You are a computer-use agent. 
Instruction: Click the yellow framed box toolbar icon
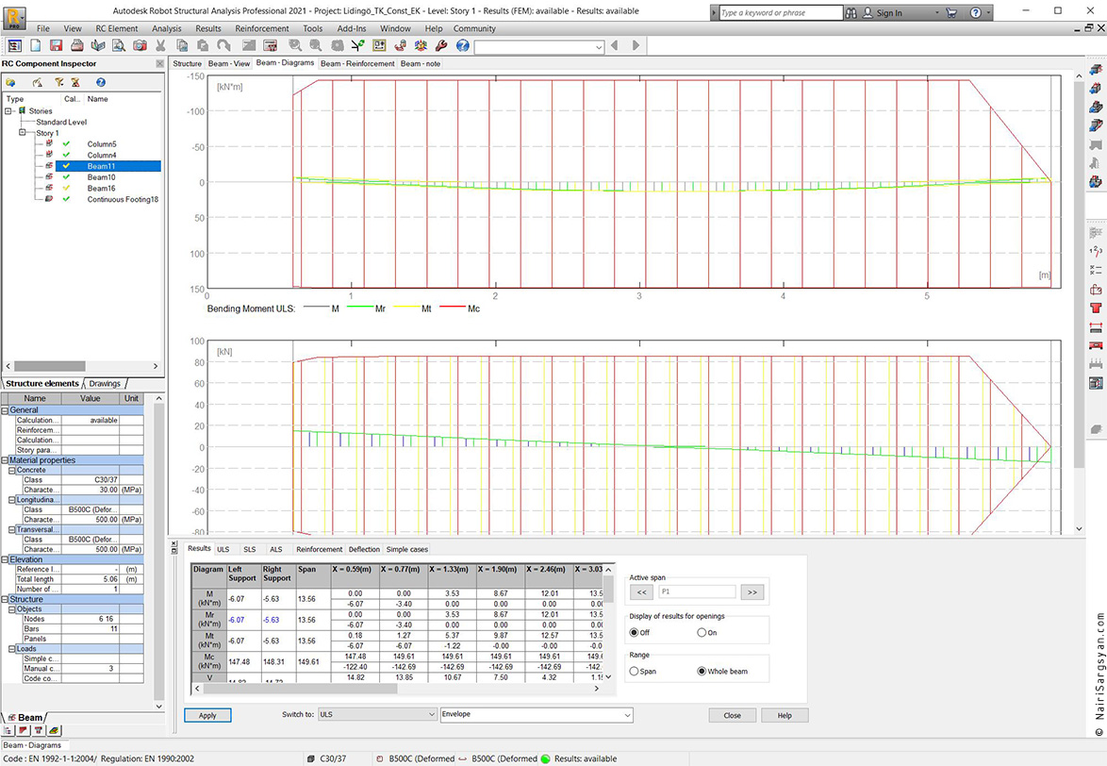[379, 45]
